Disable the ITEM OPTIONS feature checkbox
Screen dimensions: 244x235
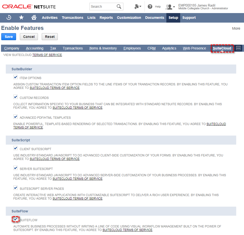[15, 77]
